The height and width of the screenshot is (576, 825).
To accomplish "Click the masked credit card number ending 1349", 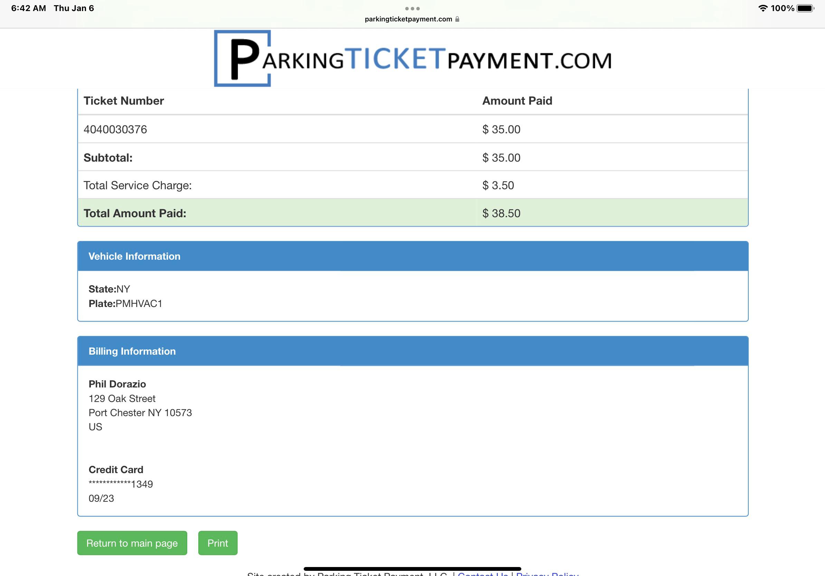I will [121, 484].
